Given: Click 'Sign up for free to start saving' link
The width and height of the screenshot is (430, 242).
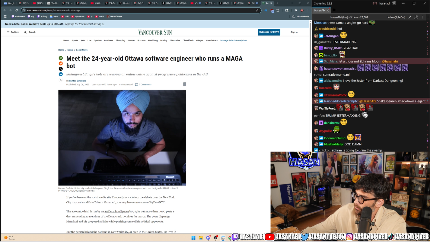Looking at the screenshot, I should pyautogui.click(x=85, y=24).
